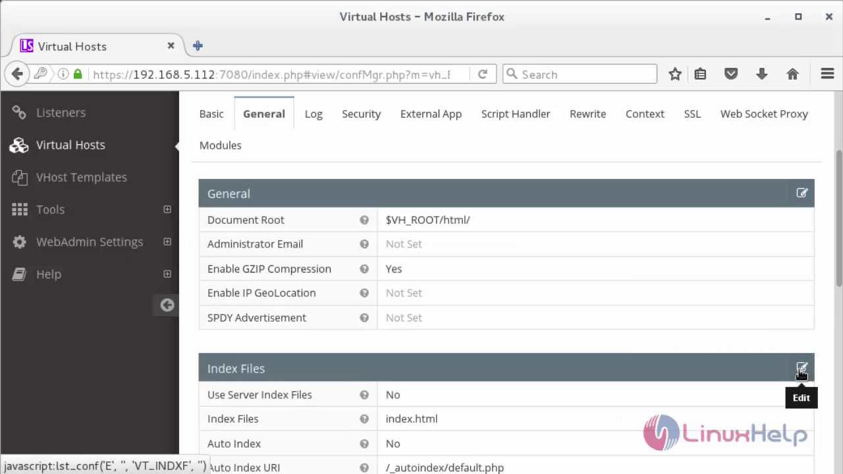Reload the page

483,74
